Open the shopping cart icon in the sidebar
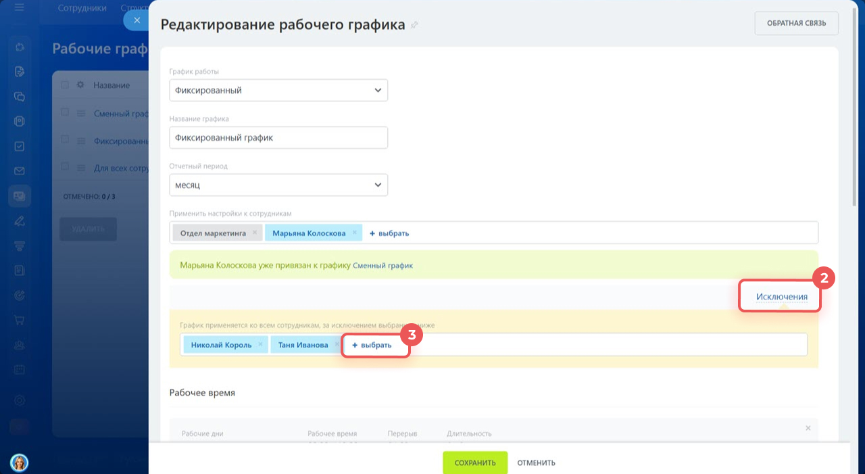Image resolution: width=865 pixels, height=474 pixels. pyautogui.click(x=20, y=320)
